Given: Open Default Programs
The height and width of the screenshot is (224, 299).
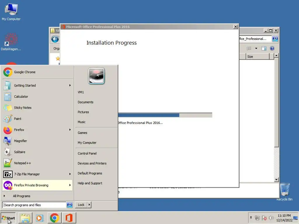Looking at the screenshot, I should coord(90,173).
